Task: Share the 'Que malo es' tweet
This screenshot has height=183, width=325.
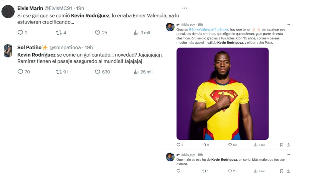Action: [x=288, y=171]
